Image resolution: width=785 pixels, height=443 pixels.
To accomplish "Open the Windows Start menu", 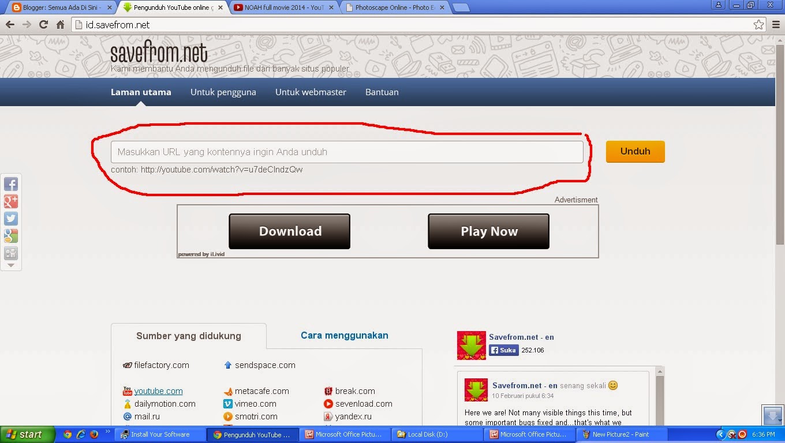I will click(27, 434).
